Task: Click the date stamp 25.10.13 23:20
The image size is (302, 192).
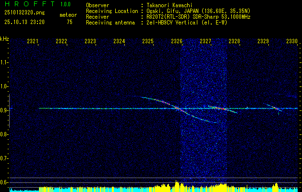Action: (x=24, y=22)
